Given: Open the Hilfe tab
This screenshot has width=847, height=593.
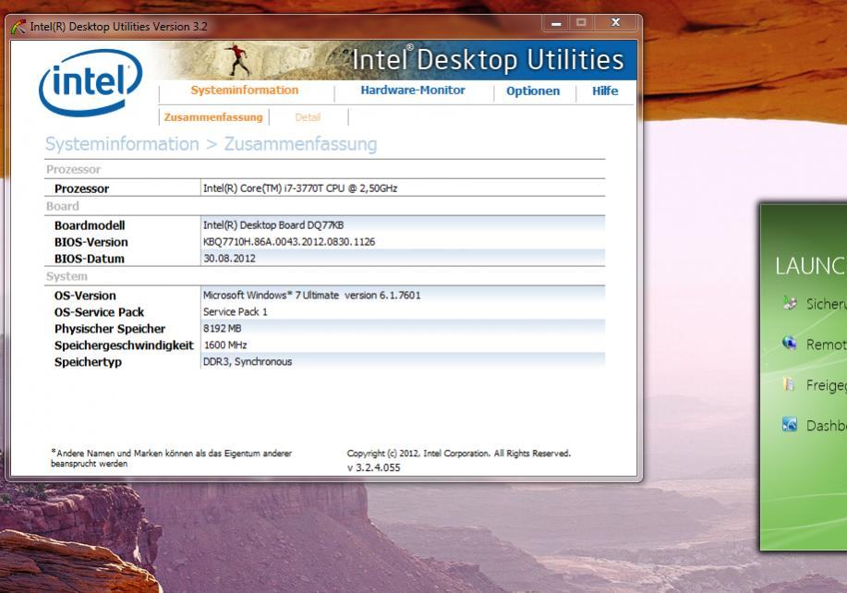Looking at the screenshot, I should coord(605,91).
